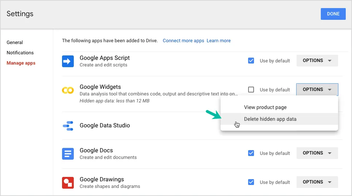Click the blue DONE button
This screenshot has width=352, height=196.
pos(333,14)
